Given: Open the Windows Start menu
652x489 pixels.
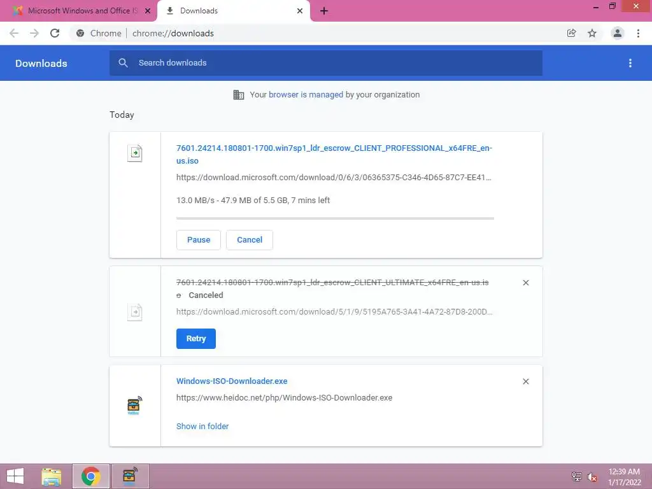Looking at the screenshot, I should point(15,476).
